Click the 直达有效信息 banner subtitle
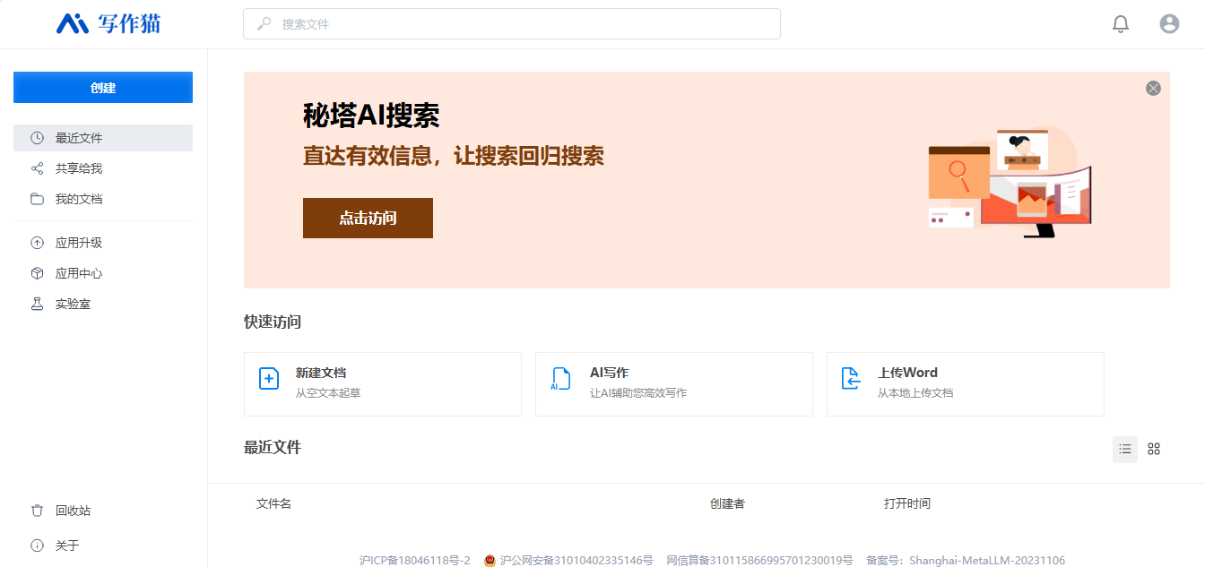1205x567 pixels. [x=454, y=156]
